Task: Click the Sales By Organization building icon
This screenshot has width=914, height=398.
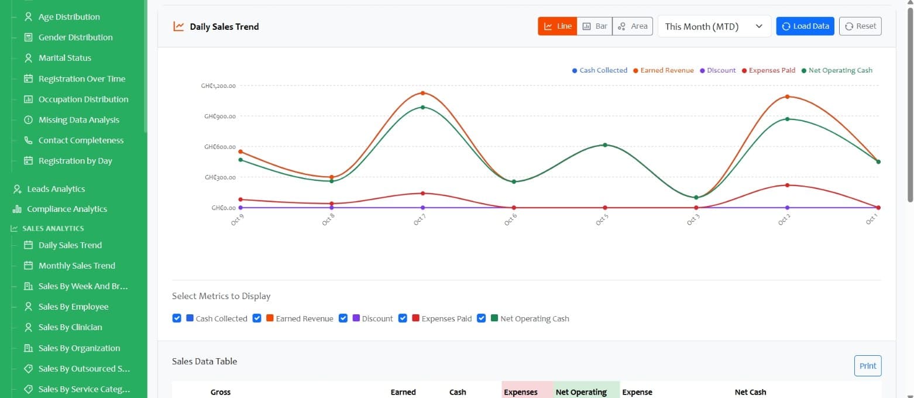Action: (28, 348)
